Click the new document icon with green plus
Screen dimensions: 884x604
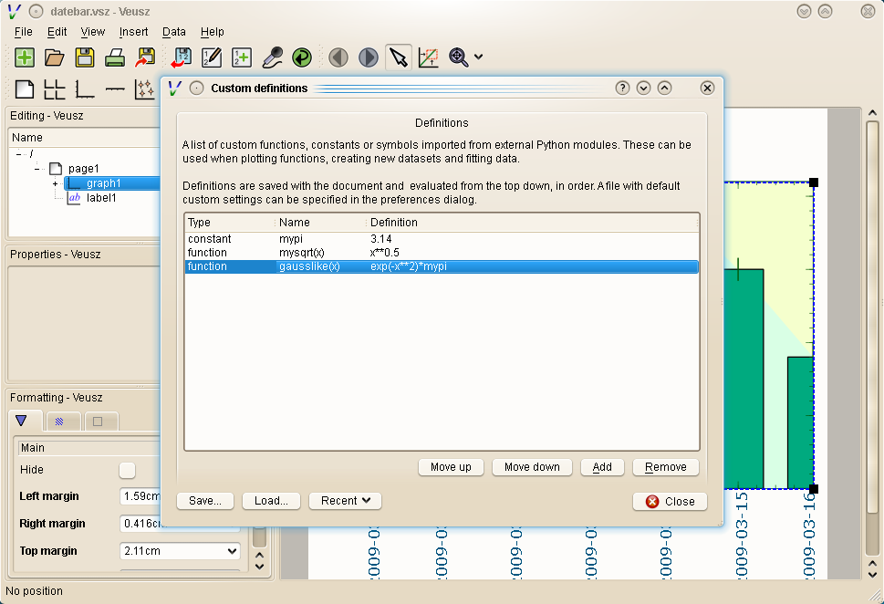pyautogui.click(x=25, y=57)
